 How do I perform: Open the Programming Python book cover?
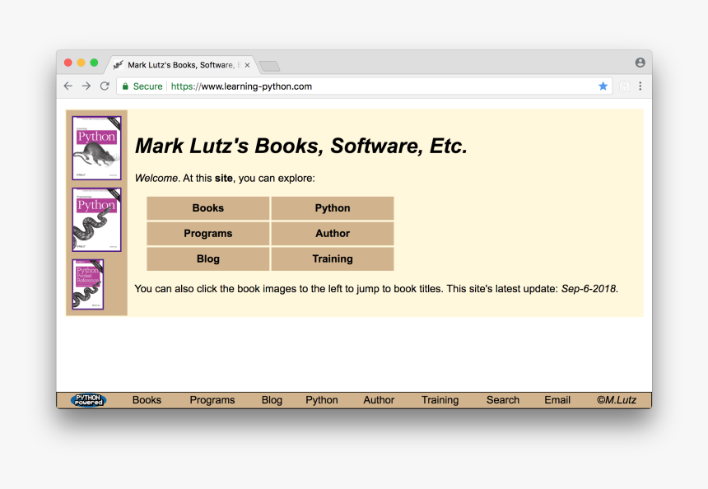click(96, 220)
